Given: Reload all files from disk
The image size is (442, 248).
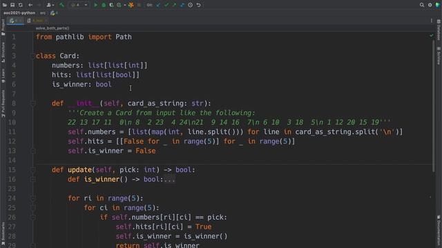Looking at the screenshot, I should pyautogui.click(x=20, y=5).
